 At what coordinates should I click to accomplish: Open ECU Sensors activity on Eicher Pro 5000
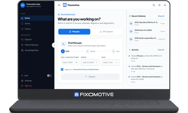(147, 79)
